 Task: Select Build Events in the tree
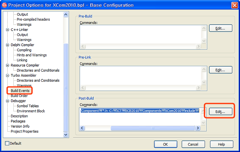coord(20,91)
